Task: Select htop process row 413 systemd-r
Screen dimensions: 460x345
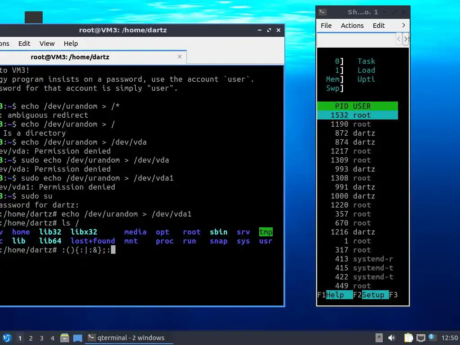Action: coord(357,259)
